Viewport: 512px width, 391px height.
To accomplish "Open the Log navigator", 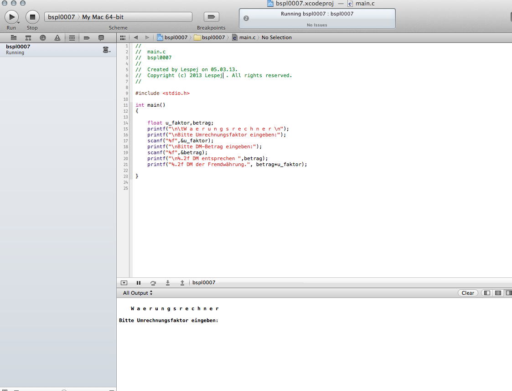I will click(101, 38).
